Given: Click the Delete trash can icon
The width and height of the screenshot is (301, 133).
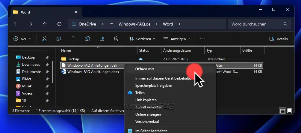Looking at the screenshot, I should pos(116,39).
